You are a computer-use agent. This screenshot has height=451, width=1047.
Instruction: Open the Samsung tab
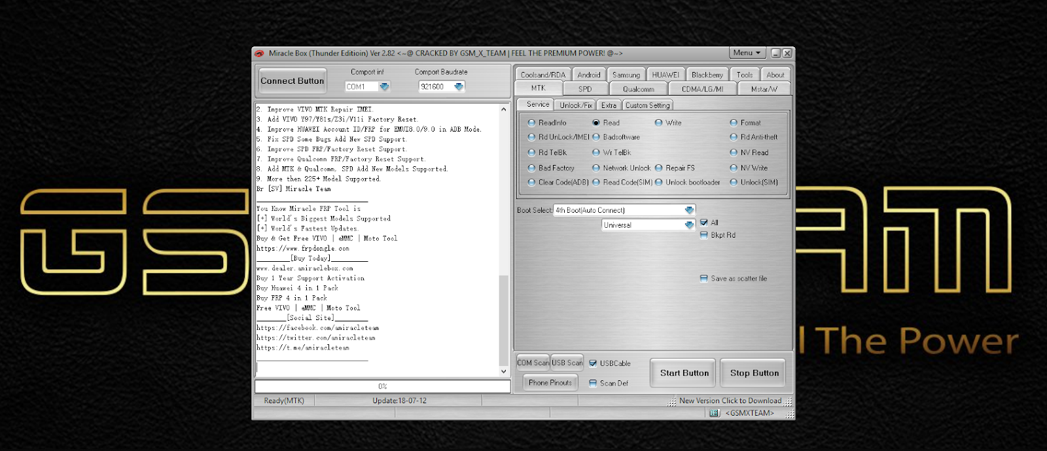click(626, 75)
